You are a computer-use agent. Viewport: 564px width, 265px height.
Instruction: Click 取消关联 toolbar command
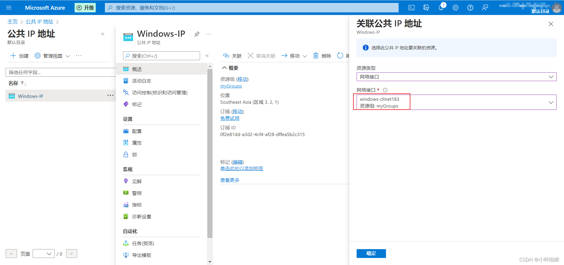click(x=261, y=56)
